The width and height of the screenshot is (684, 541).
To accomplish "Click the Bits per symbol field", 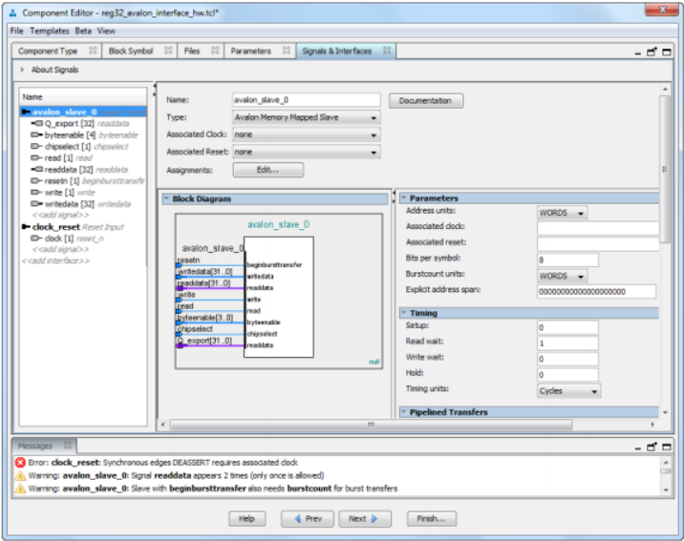I will pos(567,260).
